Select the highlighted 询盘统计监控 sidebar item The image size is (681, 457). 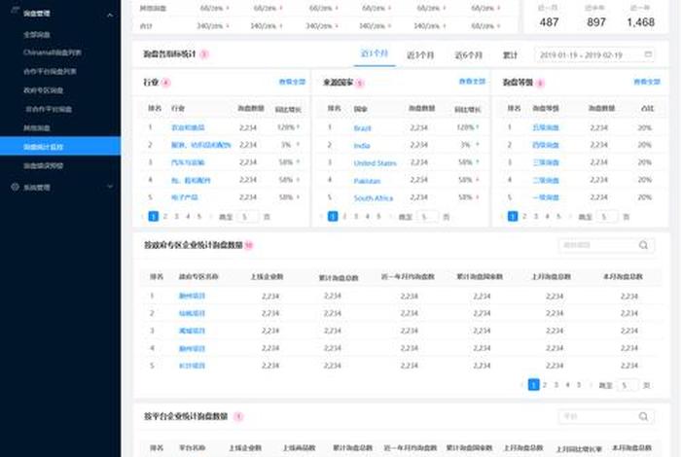(60, 147)
